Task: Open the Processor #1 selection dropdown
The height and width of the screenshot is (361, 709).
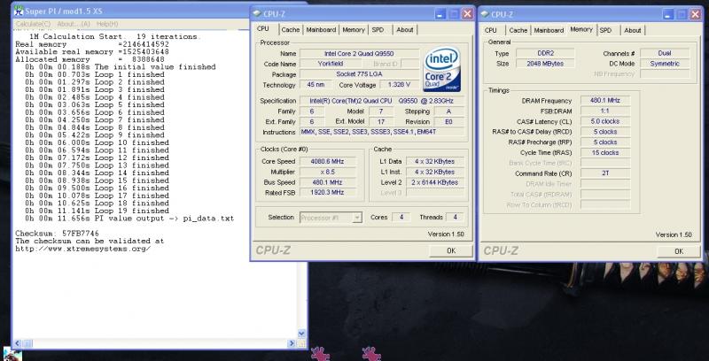Action: point(357,218)
